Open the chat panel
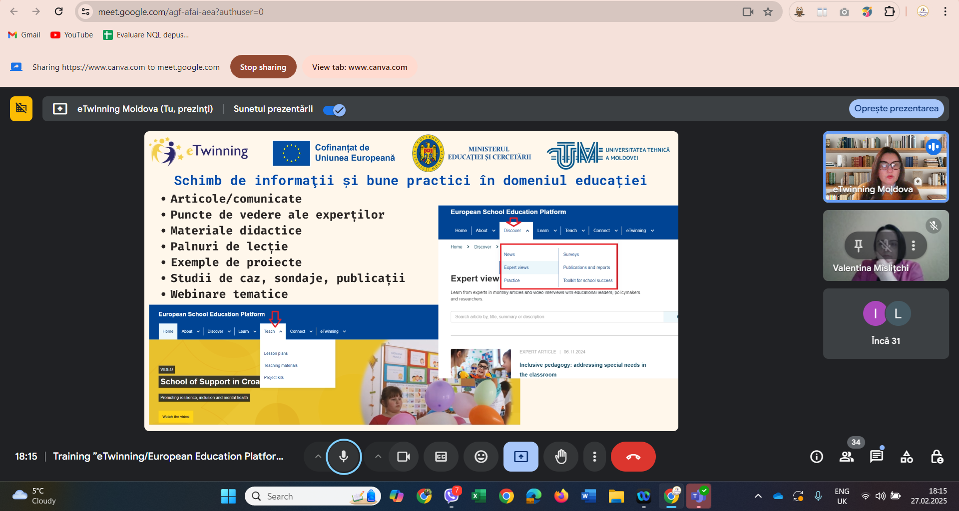 point(876,457)
